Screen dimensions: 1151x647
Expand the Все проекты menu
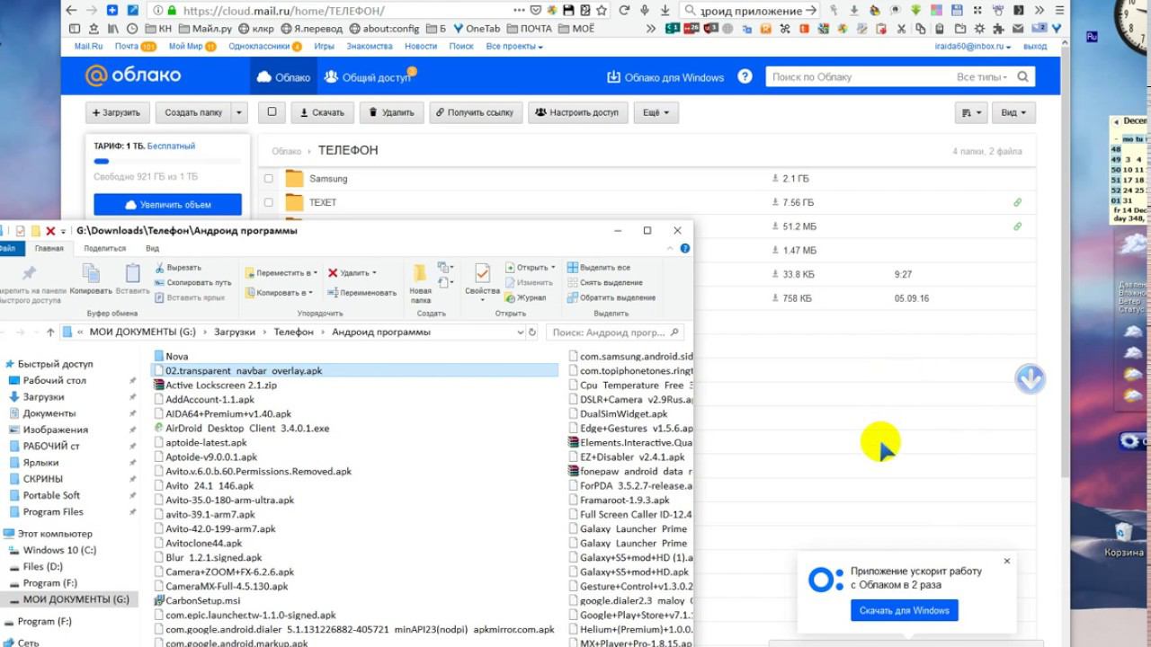click(x=514, y=46)
